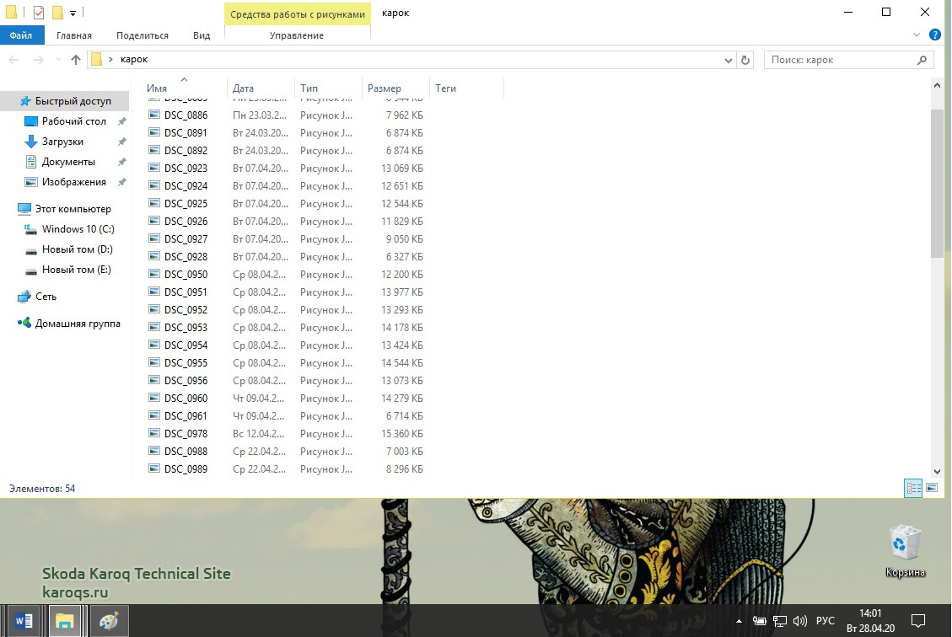Open Word from the taskbar

(24, 621)
